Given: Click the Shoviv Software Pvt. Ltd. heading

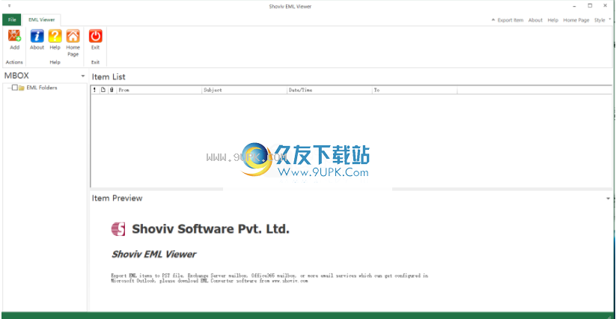Looking at the screenshot, I should [210, 228].
